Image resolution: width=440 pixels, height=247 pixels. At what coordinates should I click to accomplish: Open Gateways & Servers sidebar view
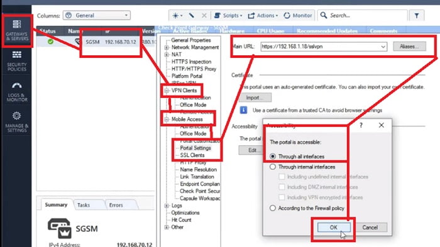17,30
